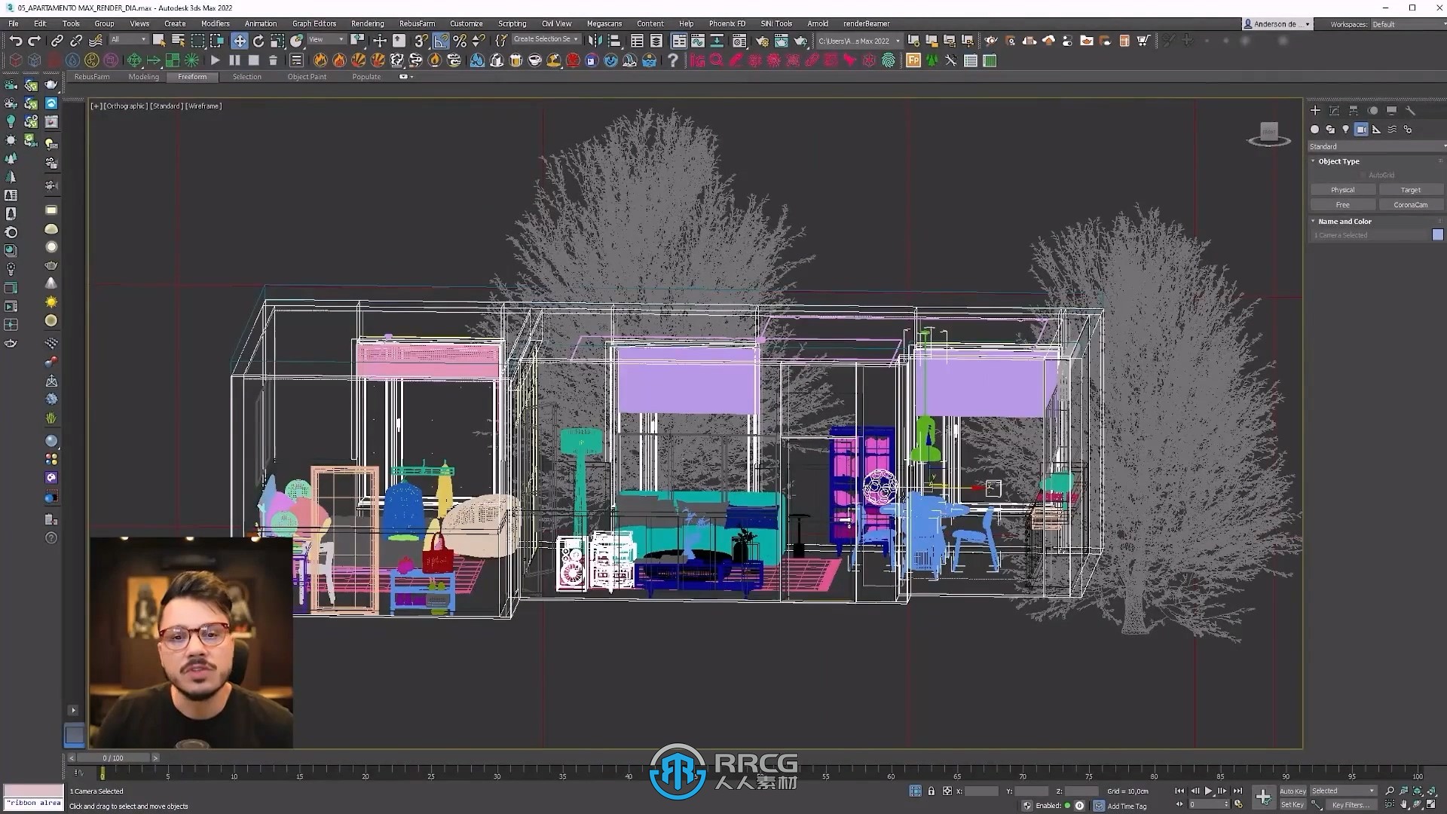Click the Modeling tab in ribbon
The width and height of the screenshot is (1447, 814).
[x=143, y=77]
